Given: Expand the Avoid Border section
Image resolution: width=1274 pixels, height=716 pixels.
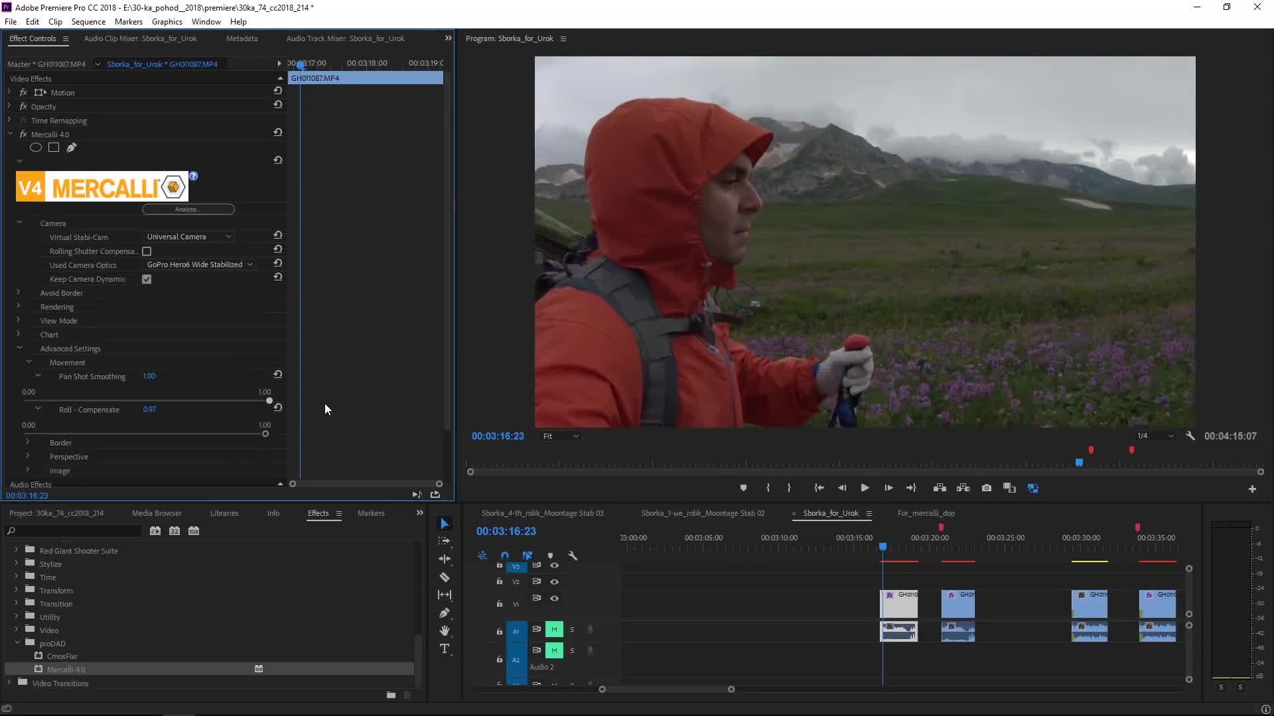Looking at the screenshot, I should (x=18, y=292).
